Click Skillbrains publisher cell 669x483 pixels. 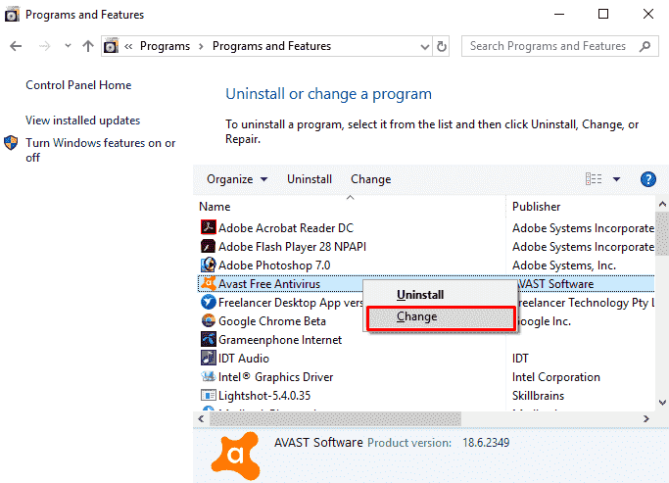click(x=538, y=396)
